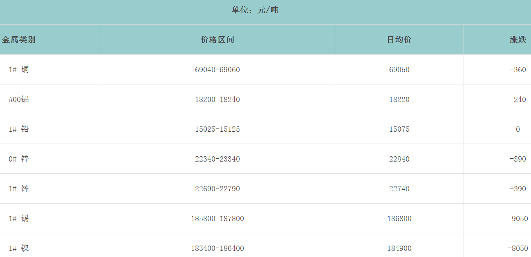Click the -9050 price change value
531x257 pixels.
(x=518, y=219)
